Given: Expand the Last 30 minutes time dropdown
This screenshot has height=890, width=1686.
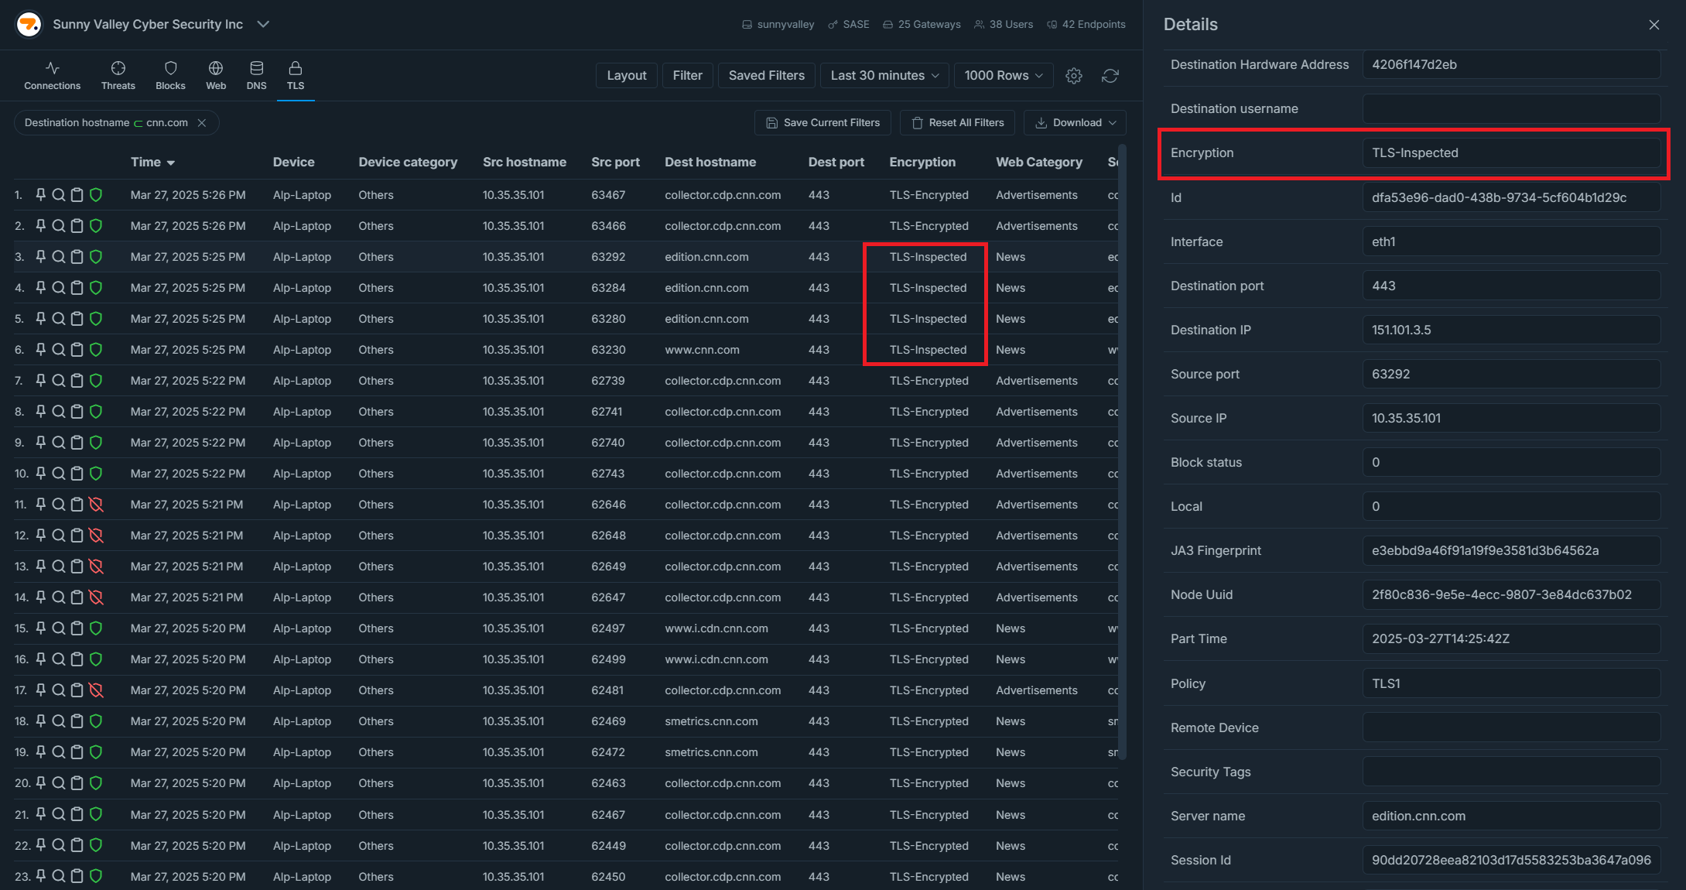Looking at the screenshot, I should pos(884,76).
